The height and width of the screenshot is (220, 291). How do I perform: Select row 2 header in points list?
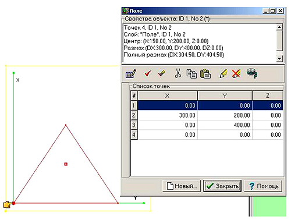(134, 115)
